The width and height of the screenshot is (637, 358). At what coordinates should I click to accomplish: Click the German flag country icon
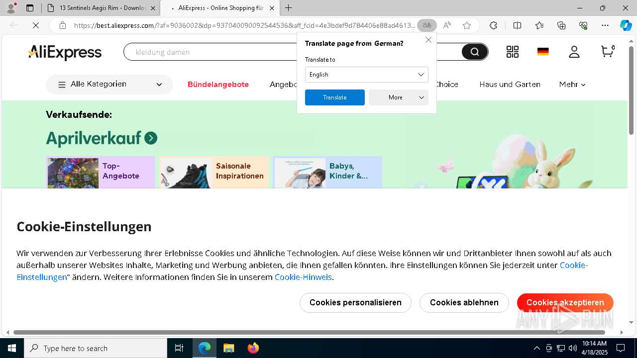(543, 52)
